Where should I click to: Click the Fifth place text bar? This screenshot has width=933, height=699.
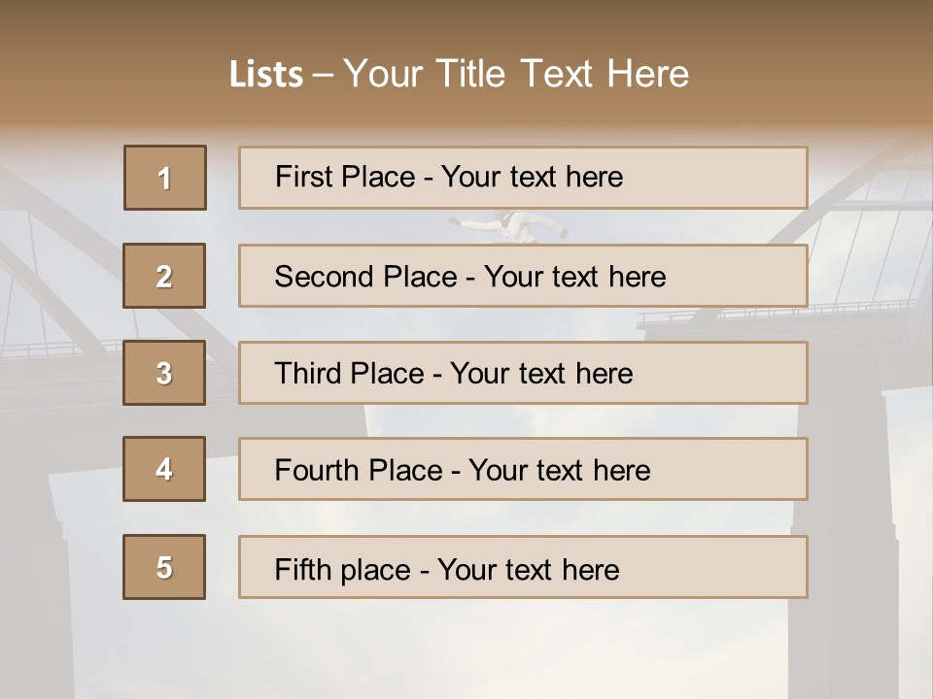pos(523,567)
